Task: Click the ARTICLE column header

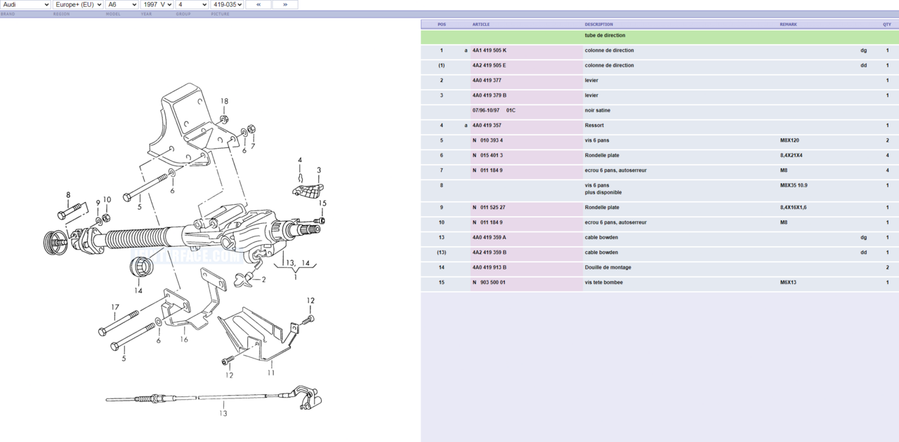Action: click(482, 24)
